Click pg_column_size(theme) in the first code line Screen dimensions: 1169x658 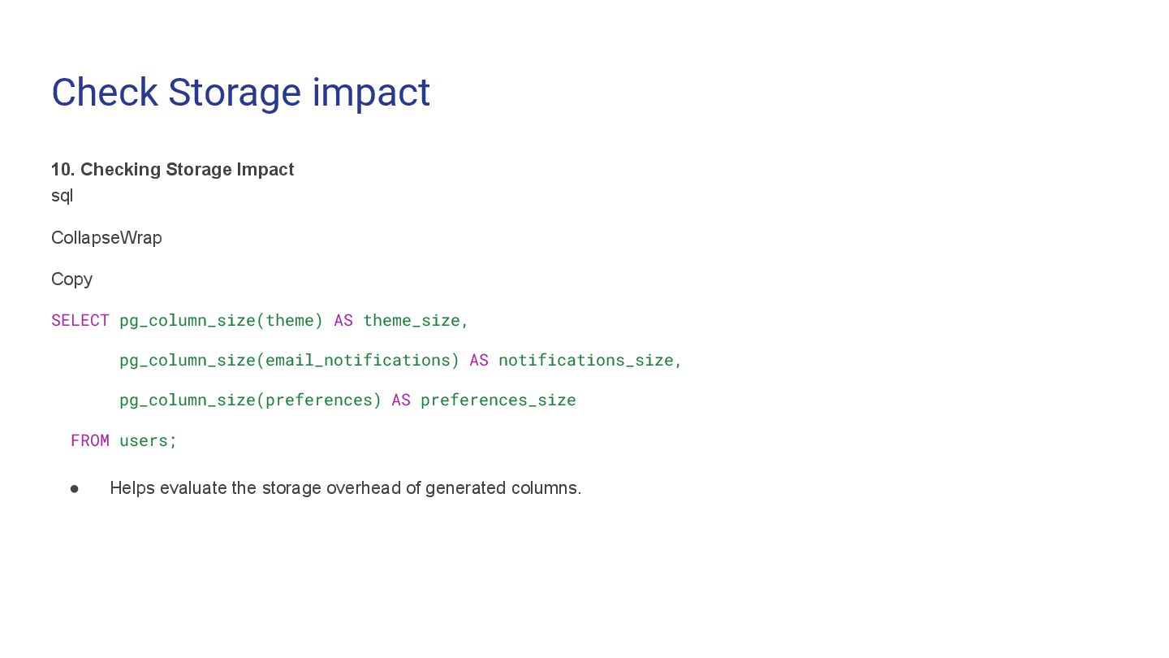tap(221, 321)
